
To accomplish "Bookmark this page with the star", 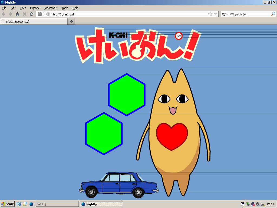I will (x=210, y=14).
